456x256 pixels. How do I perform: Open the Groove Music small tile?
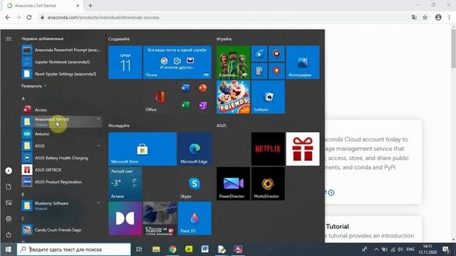click(x=276, y=53)
